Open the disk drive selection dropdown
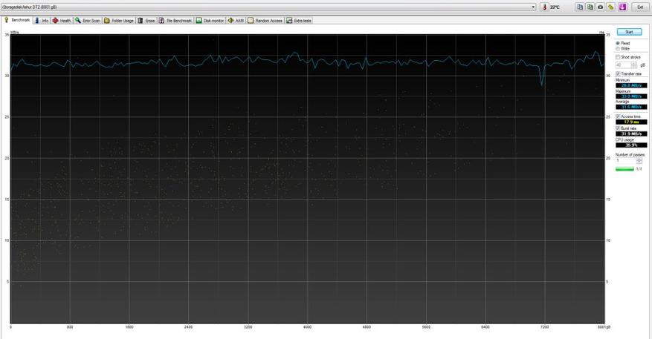The height and width of the screenshot is (339, 652). 268,7
